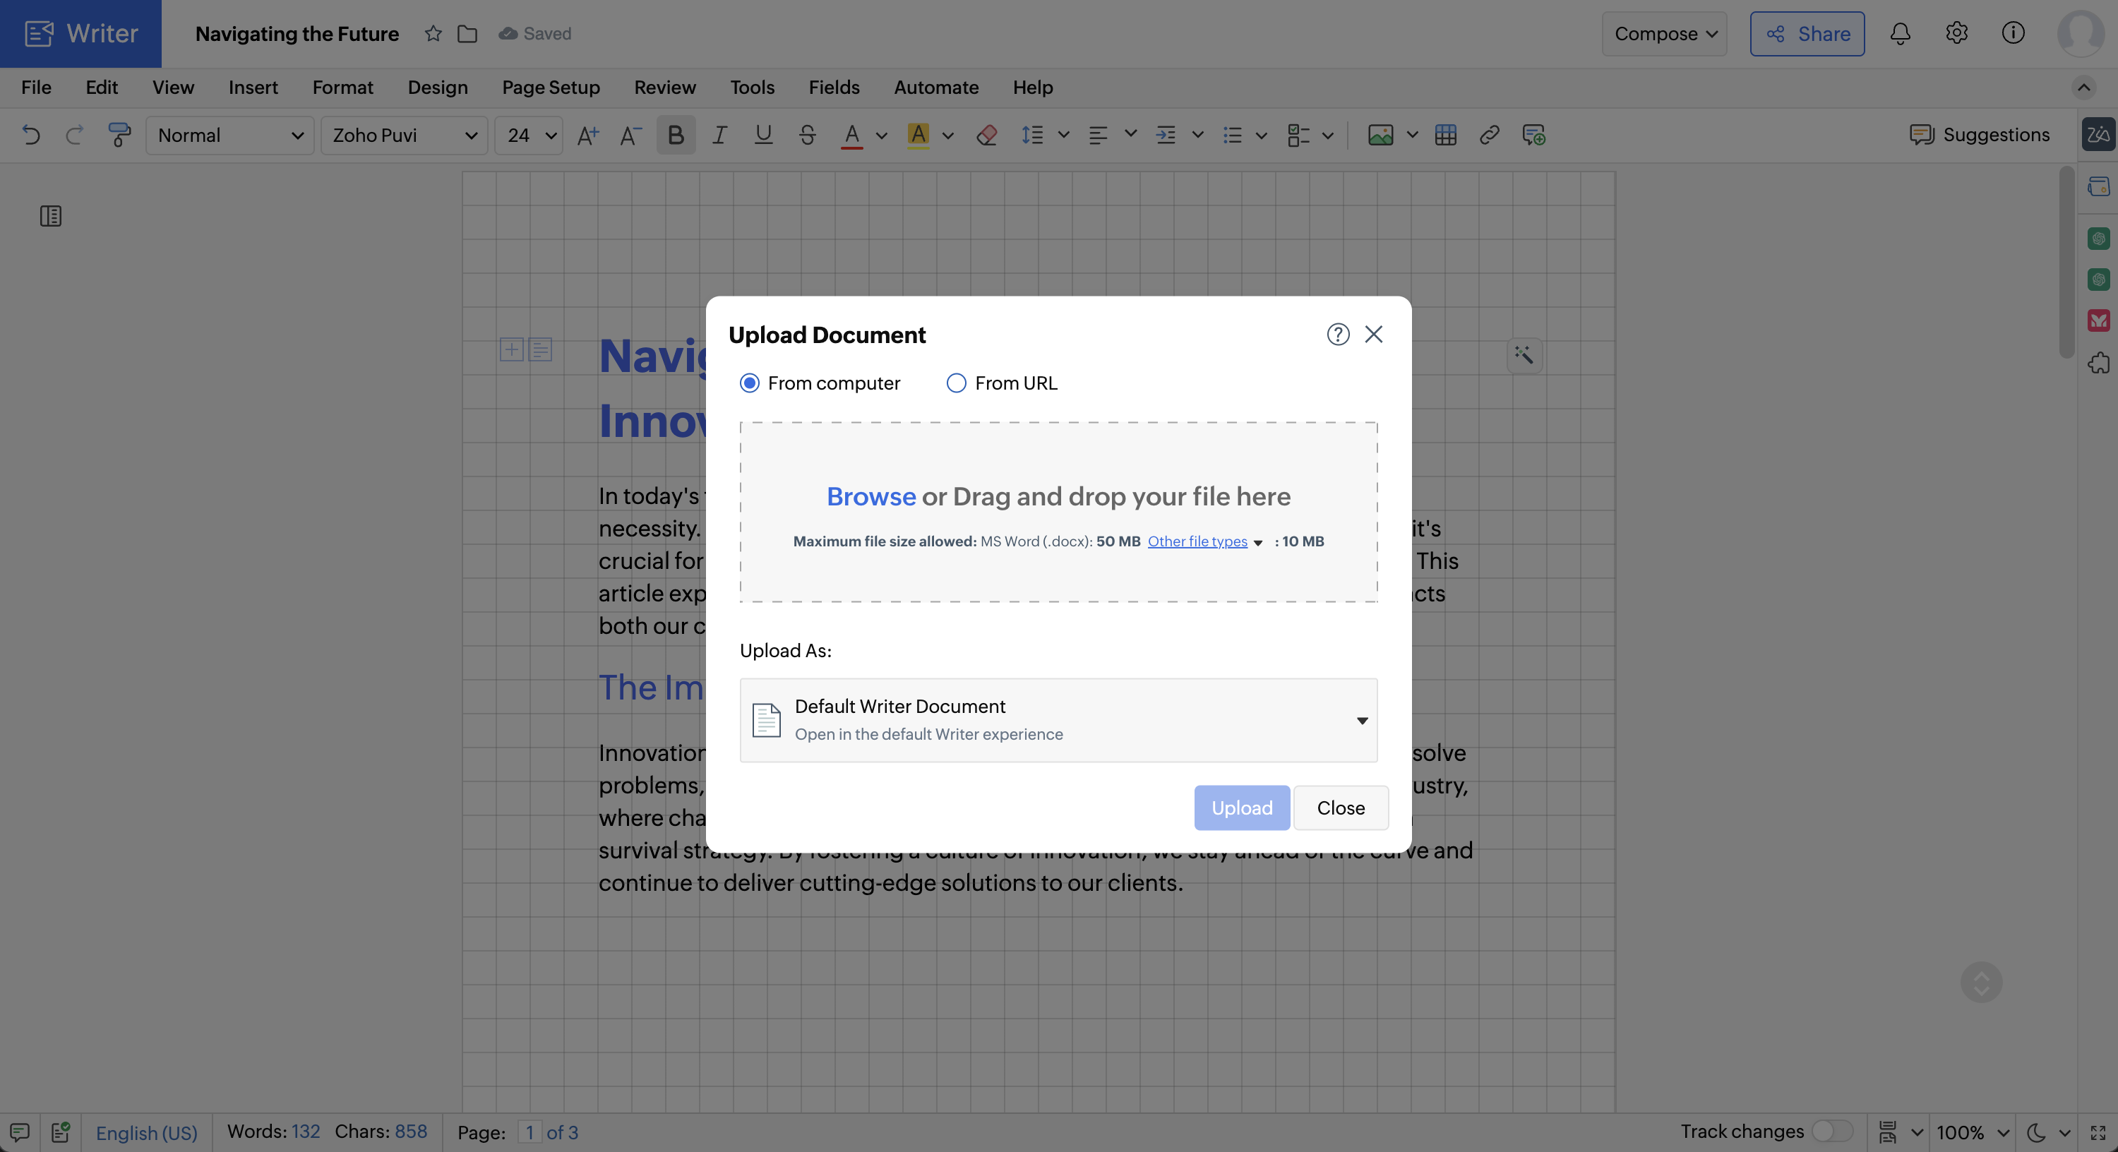This screenshot has height=1152, width=2118.
Task: Open the notifications bell
Action: click(1899, 34)
